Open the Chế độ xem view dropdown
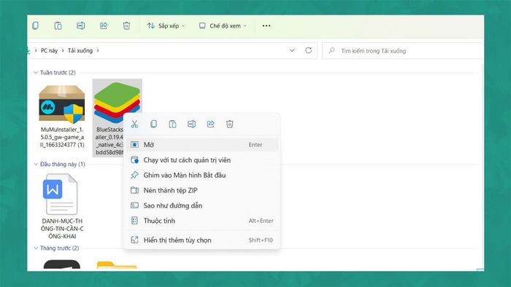Screen dimensions: 511x287 click(x=223, y=25)
